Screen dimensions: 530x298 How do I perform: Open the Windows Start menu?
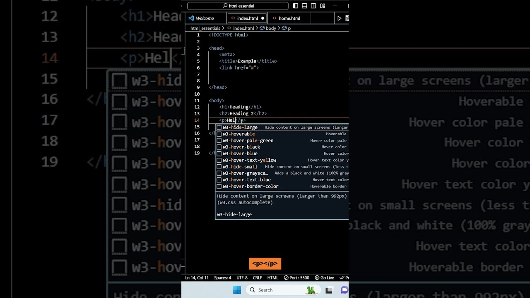pos(237,290)
